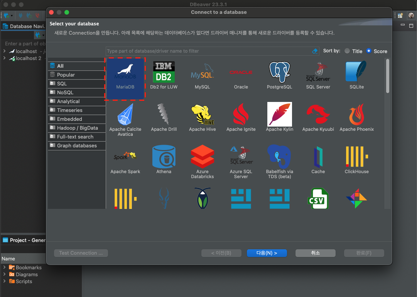Select the MariaDB database driver

(x=125, y=79)
